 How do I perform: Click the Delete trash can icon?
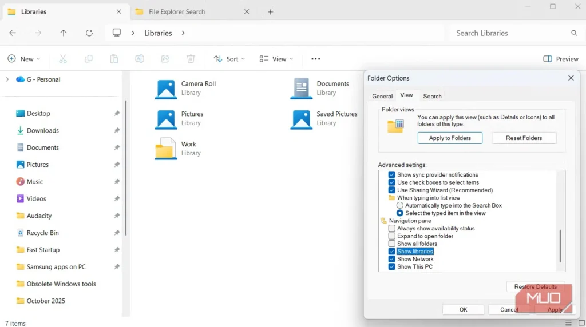tap(191, 59)
